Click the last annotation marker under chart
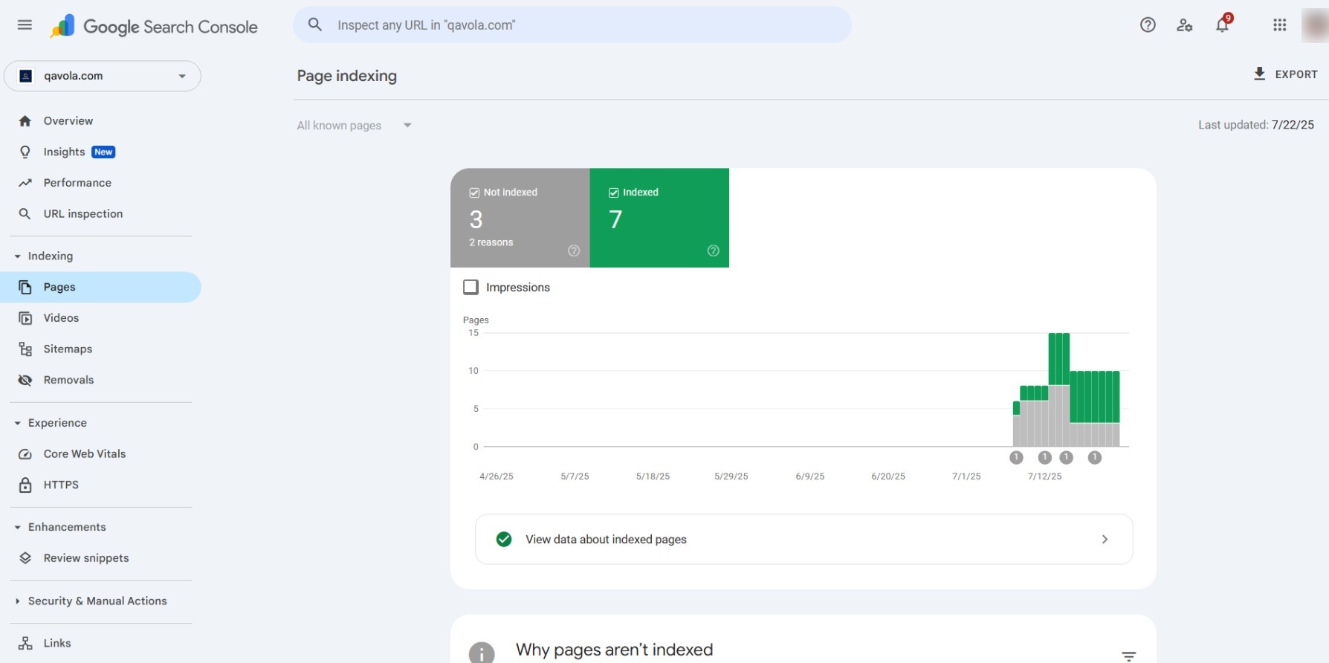The image size is (1329, 663). pyautogui.click(x=1094, y=458)
